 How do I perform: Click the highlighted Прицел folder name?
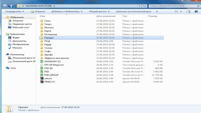tap(49, 38)
